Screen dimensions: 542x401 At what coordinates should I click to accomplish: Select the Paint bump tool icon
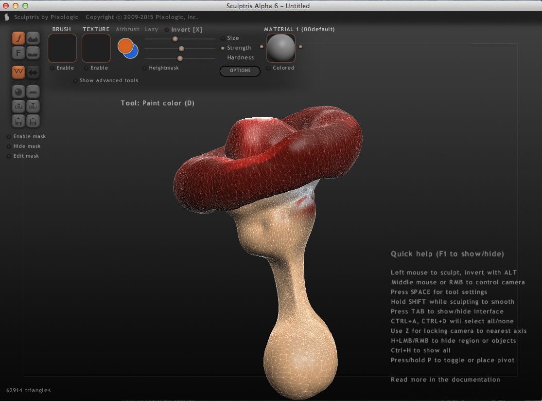point(33,38)
